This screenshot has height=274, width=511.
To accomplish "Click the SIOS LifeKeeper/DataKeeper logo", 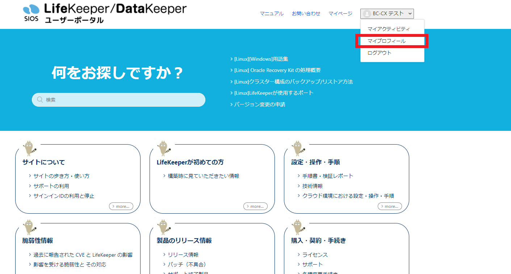I will [x=105, y=13].
